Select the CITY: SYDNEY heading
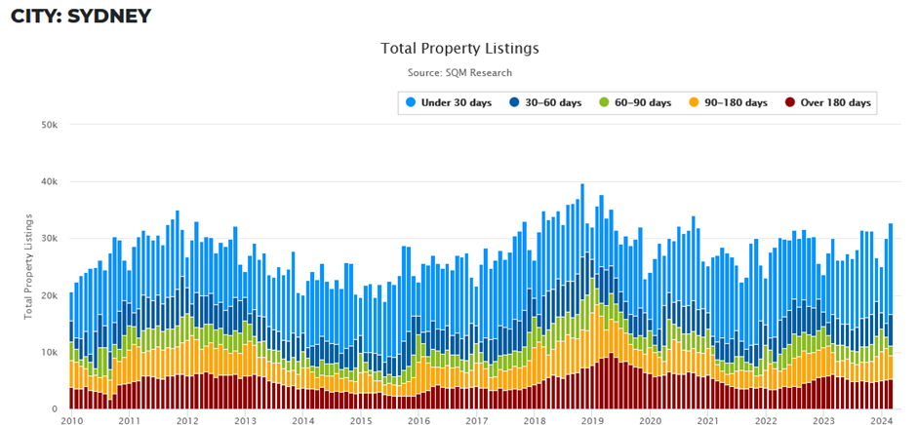Screen dimensions: 917x425 [x=81, y=16]
